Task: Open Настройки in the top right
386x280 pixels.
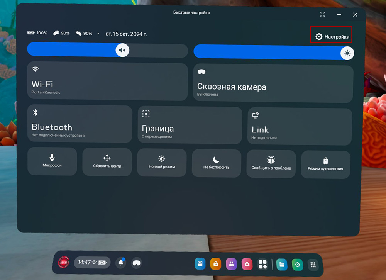Action: [332, 37]
